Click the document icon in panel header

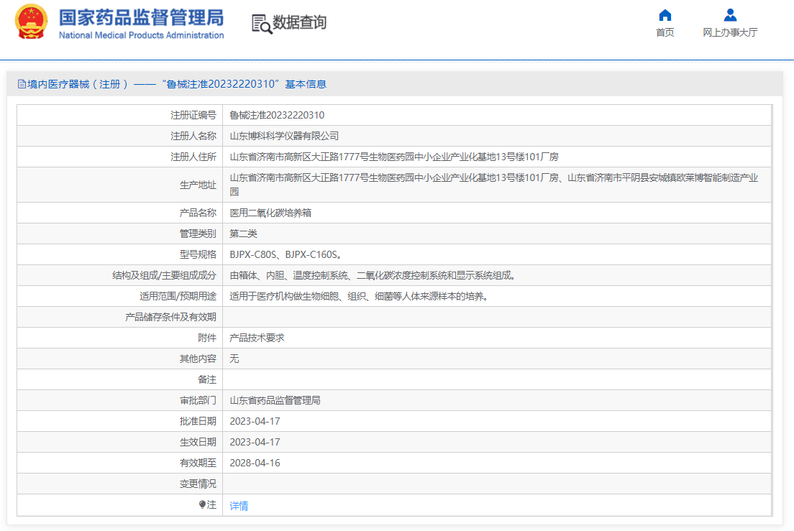(x=22, y=84)
